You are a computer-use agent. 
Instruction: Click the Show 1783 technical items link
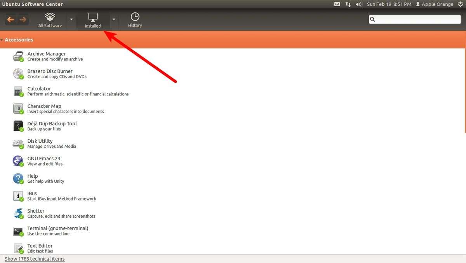pyautogui.click(x=35, y=258)
